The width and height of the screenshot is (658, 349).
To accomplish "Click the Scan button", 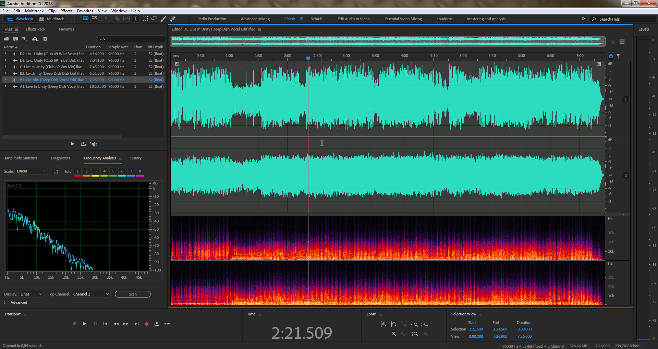I will point(133,294).
